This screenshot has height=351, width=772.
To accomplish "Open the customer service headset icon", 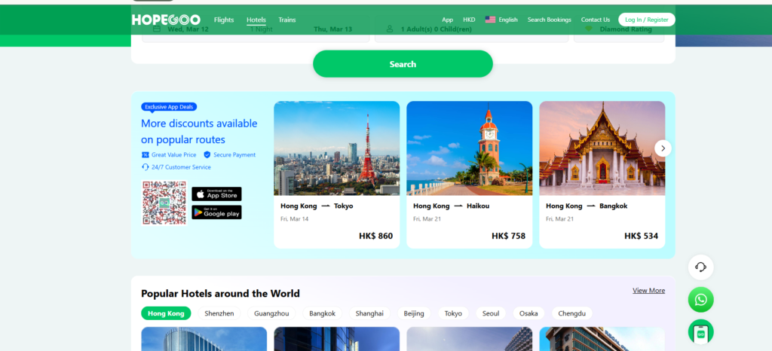I will [700, 267].
